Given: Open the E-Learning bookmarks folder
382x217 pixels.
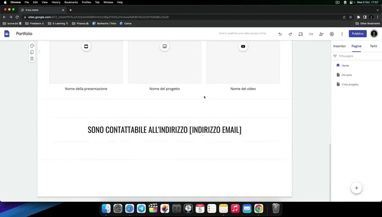Looking at the screenshot, I should (x=58, y=24).
